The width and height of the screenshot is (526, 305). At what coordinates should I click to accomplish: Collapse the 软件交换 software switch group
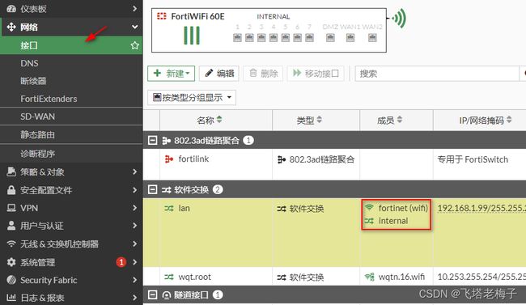click(153, 189)
